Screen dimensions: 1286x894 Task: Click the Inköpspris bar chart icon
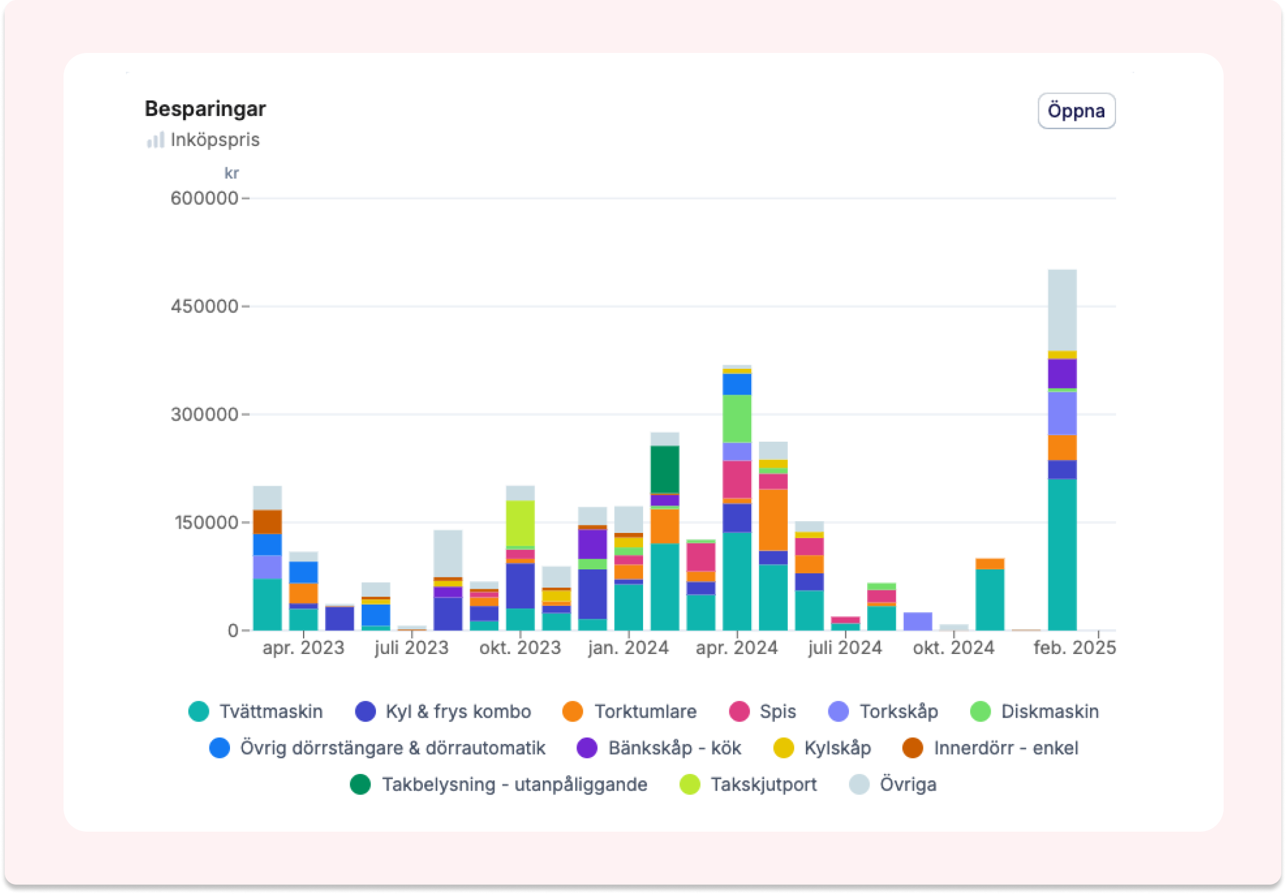(x=155, y=140)
